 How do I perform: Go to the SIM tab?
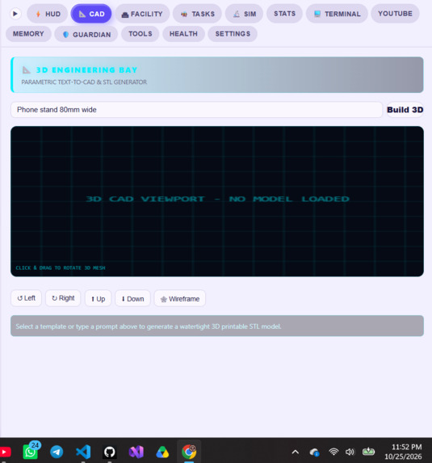244,14
